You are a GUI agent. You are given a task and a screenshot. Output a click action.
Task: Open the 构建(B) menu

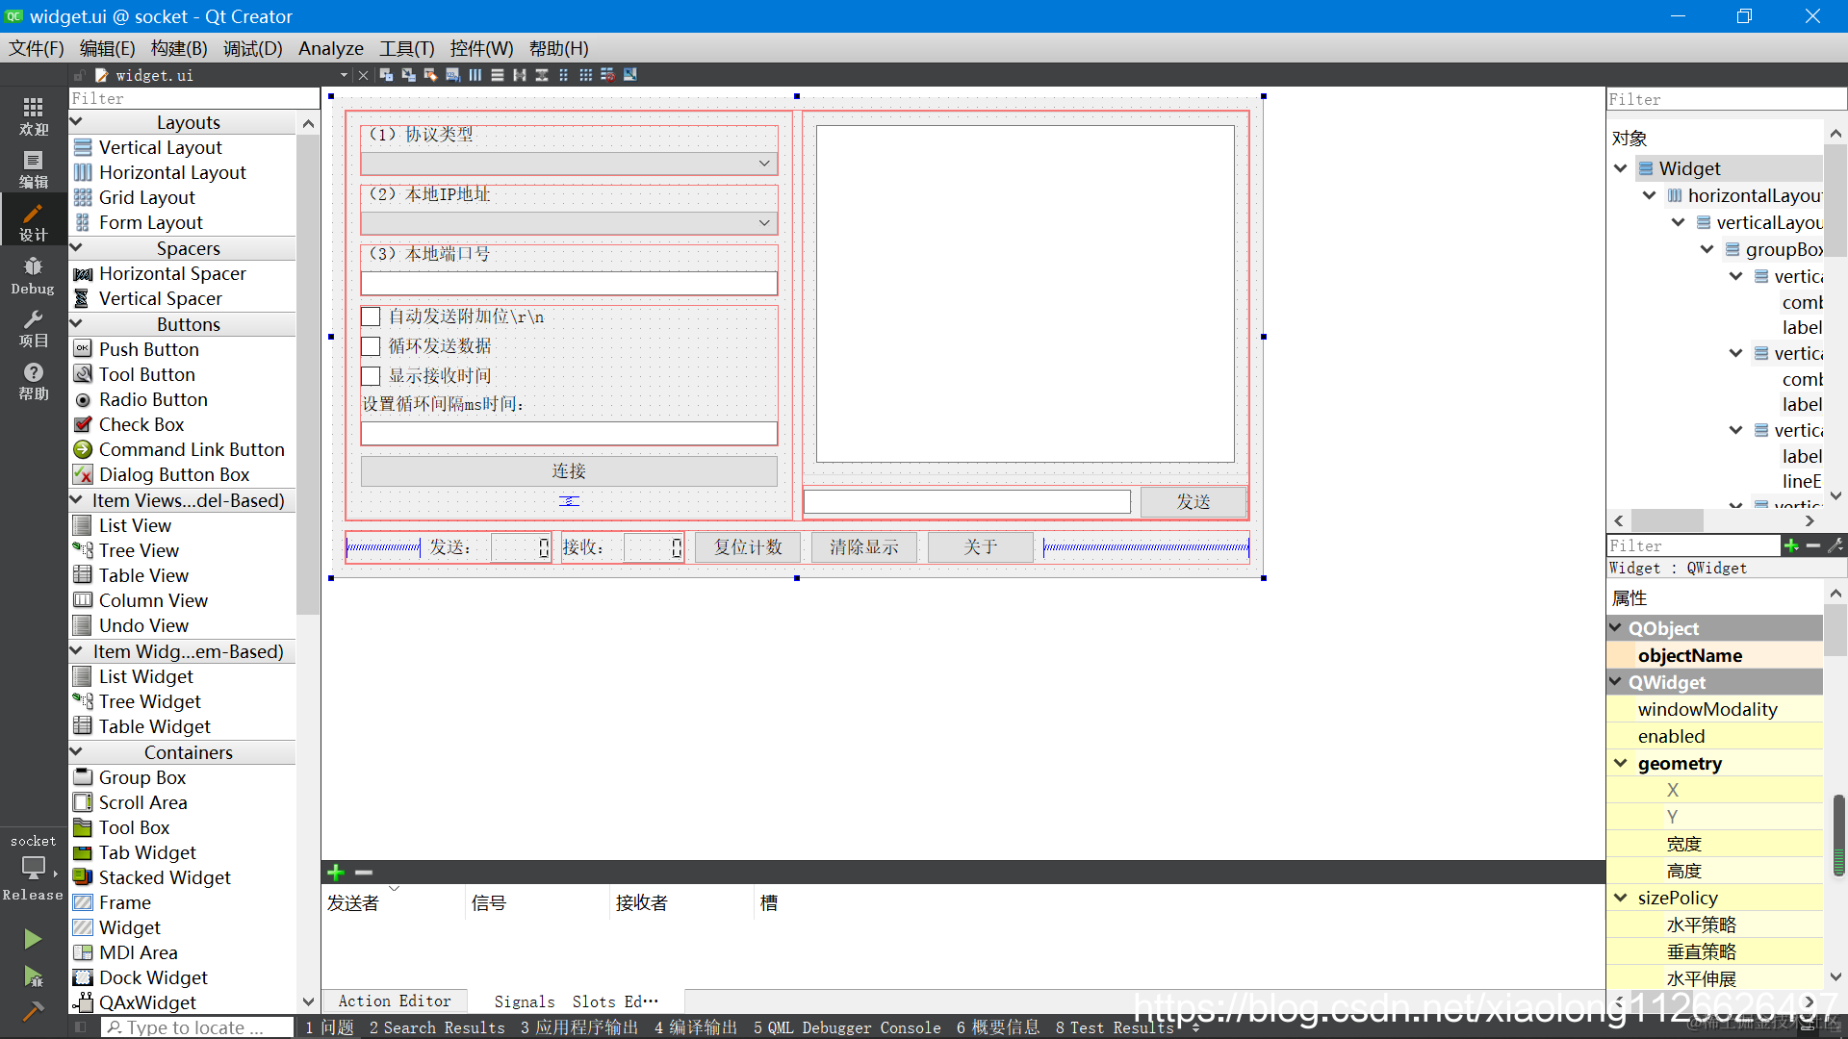(178, 48)
